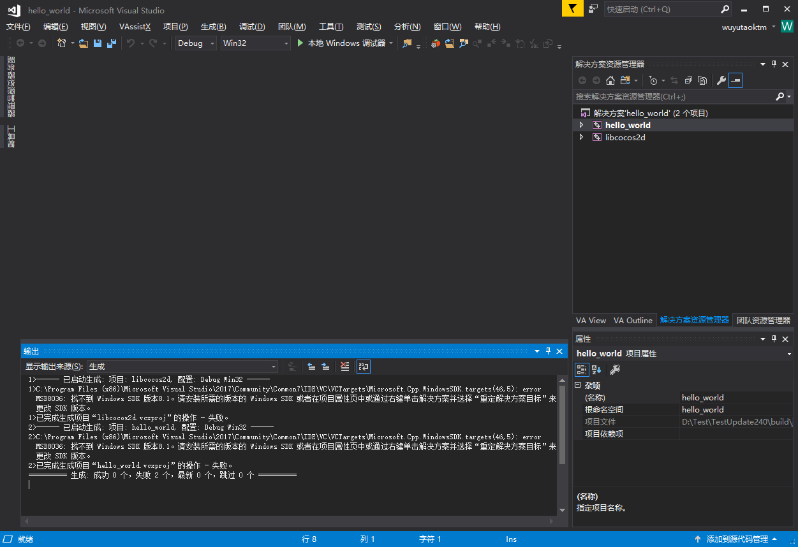Collapse the 杂项 category in Properties
The height and width of the screenshot is (547, 798).
(578, 385)
